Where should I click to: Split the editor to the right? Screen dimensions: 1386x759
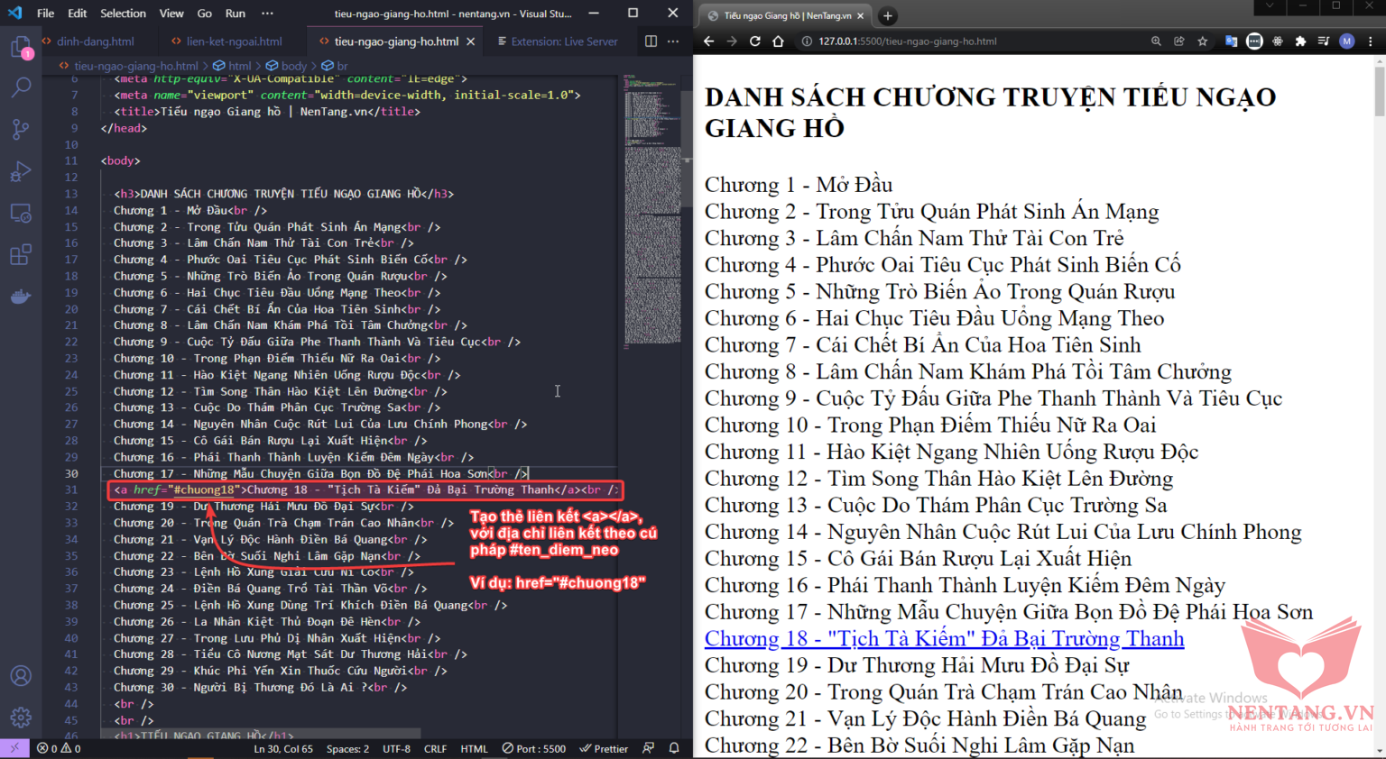(651, 41)
